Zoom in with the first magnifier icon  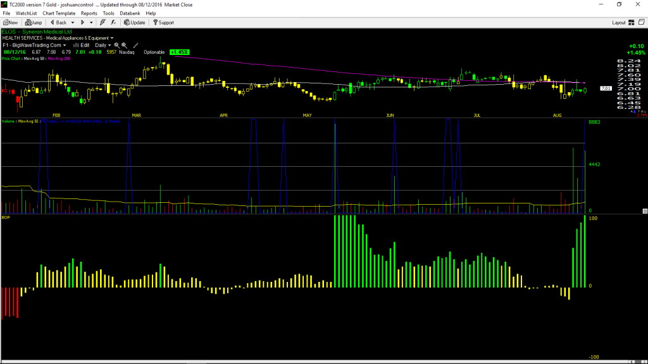pyautogui.click(x=116, y=45)
